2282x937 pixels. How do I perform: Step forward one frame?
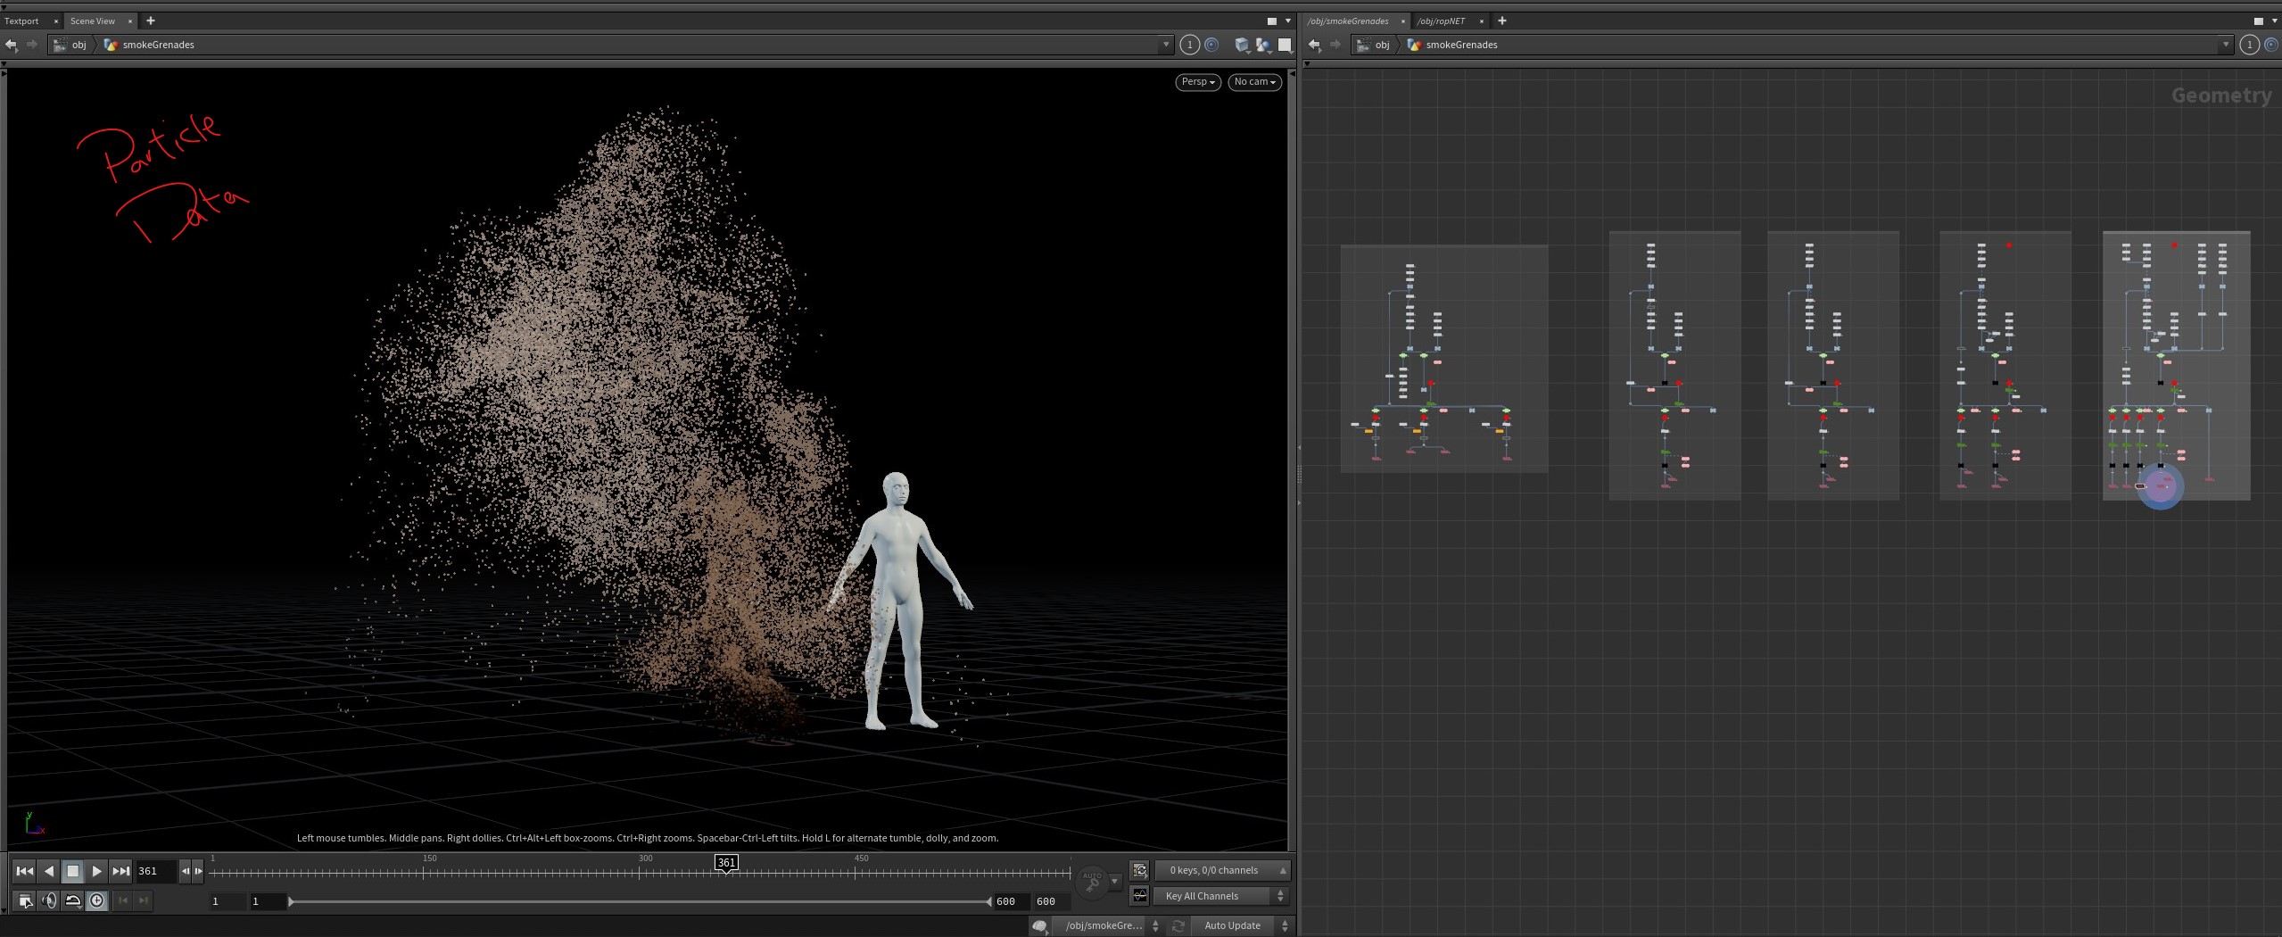(x=198, y=871)
